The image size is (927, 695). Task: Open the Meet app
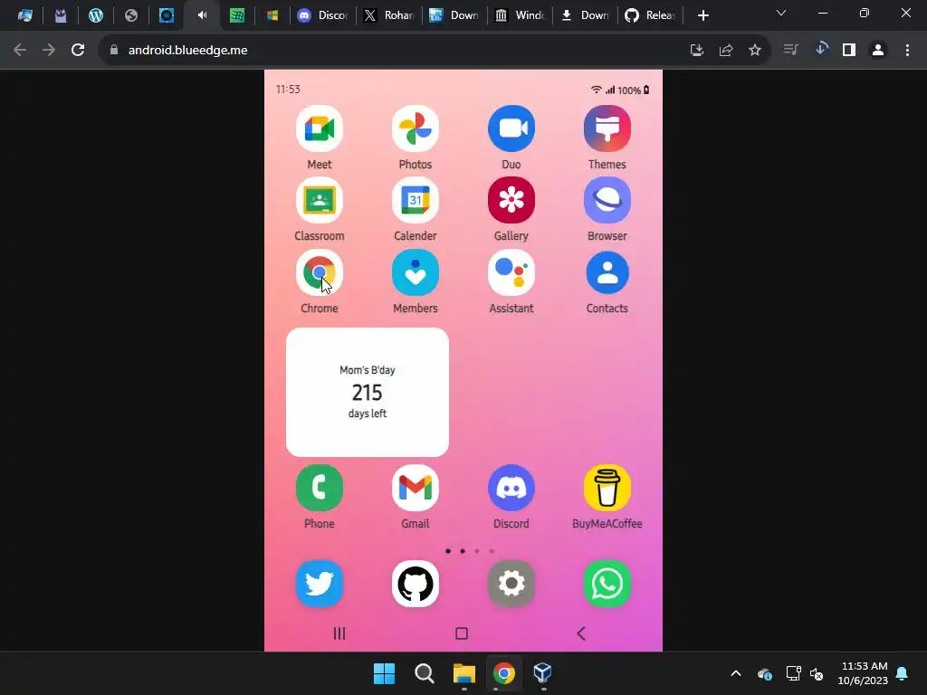[320, 129]
